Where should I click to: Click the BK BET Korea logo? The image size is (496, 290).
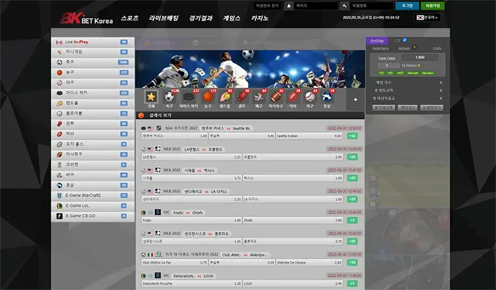[x=86, y=19]
